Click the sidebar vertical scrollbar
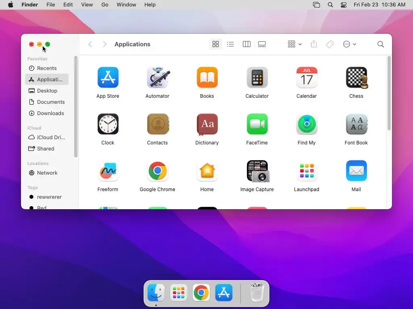Image resolution: width=413 pixels, height=309 pixels. [76, 106]
